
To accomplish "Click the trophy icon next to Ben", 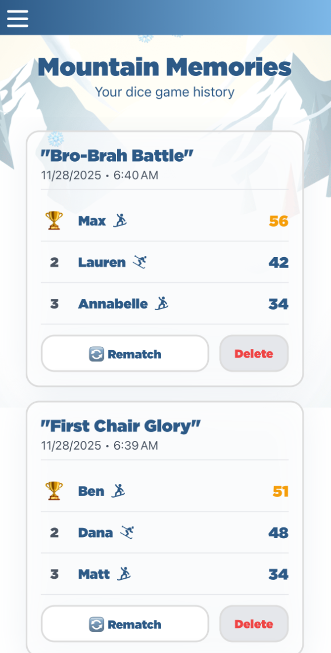I will (x=54, y=491).
